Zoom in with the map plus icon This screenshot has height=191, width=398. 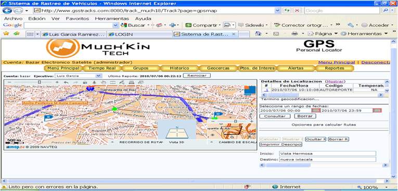[x=57, y=83]
